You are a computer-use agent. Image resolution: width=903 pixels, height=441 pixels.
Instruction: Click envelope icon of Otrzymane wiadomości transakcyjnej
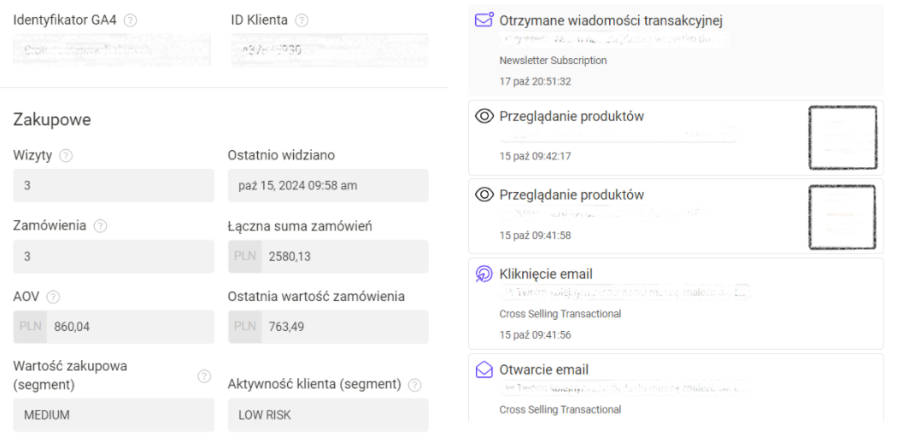coord(484,20)
